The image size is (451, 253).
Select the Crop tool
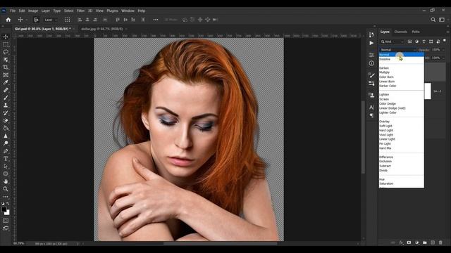(6, 67)
